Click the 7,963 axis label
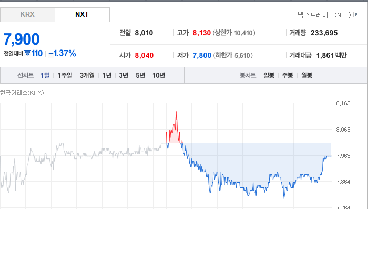The height and width of the screenshot is (258, 368). [x=343, y=156]
